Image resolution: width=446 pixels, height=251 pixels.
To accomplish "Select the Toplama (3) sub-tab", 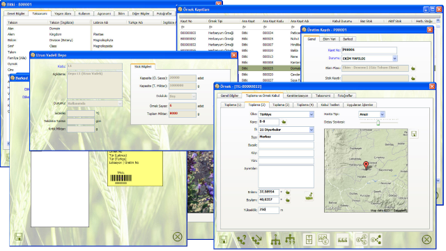I will click(281, 105).
